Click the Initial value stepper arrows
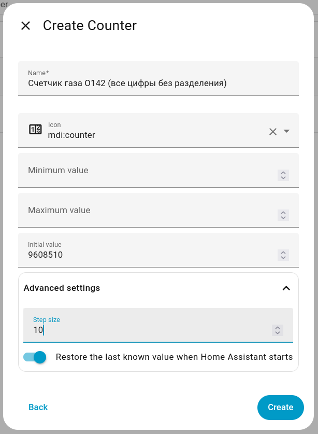This screenshot has height=434, width=318. click(283, 255)
